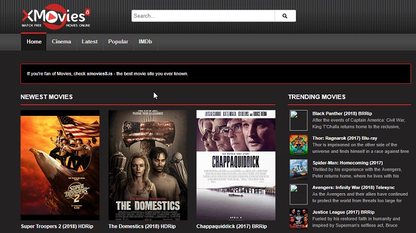Click broken thumbnail beside Black Panther
The image size is (416, 233).
pyautogui.click(x=298, y=120)
